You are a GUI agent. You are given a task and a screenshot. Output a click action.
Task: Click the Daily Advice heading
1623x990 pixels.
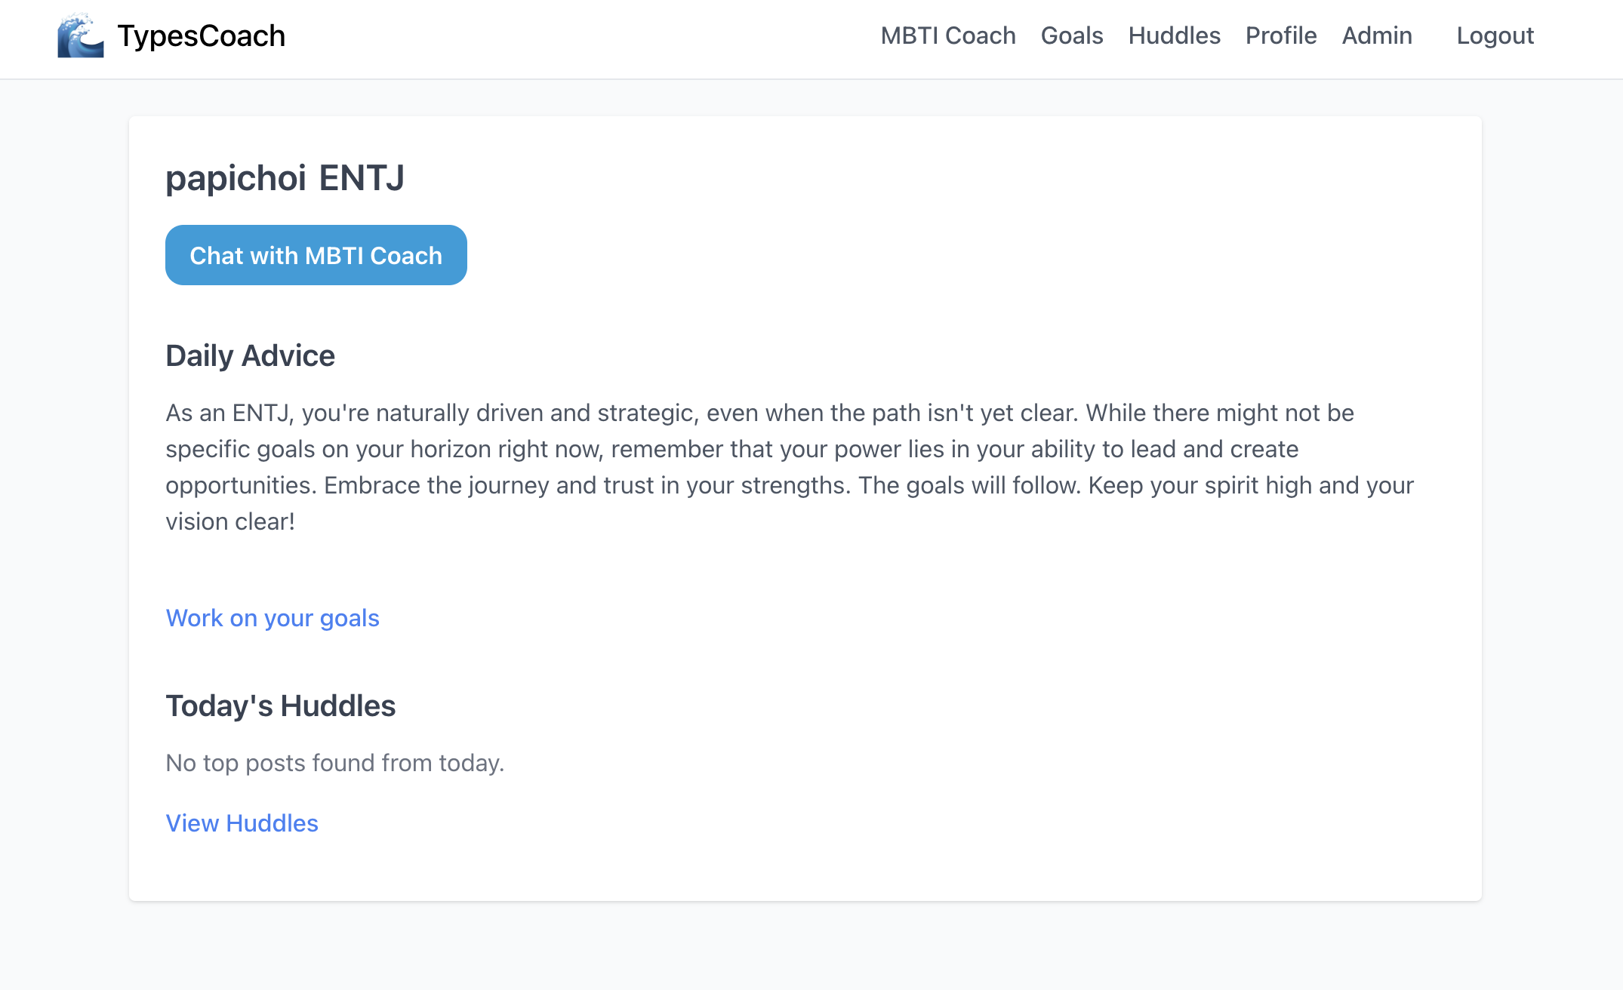250,355
